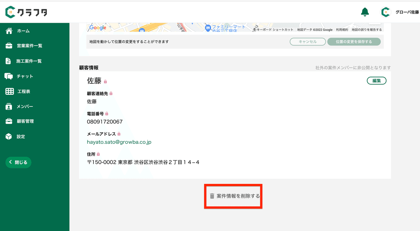Click the メンバー person badge icon

(x=9, y=107)
